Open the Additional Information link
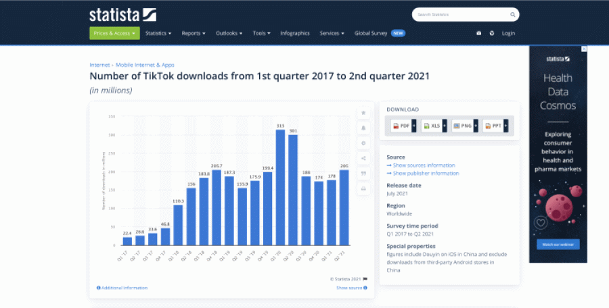The image size is (609, 308). pos(122,288)
